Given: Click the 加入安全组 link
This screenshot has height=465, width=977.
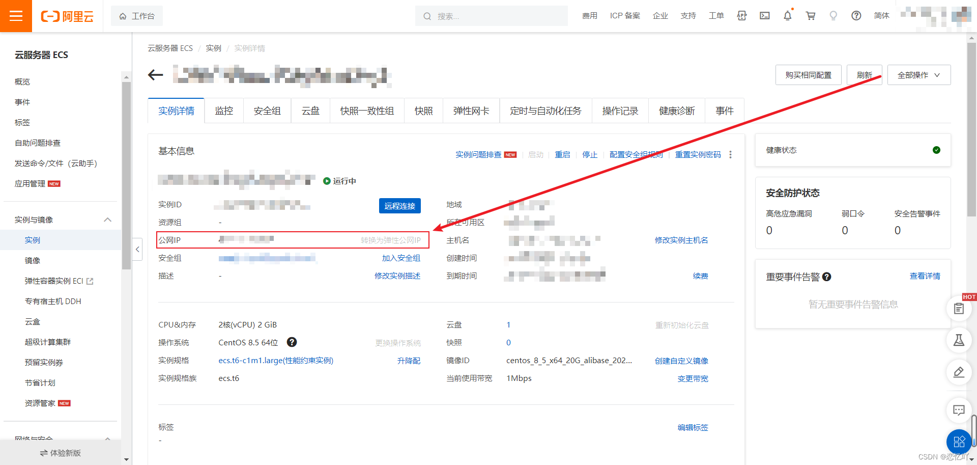Looking at the screenshot, I should [401, 258].
